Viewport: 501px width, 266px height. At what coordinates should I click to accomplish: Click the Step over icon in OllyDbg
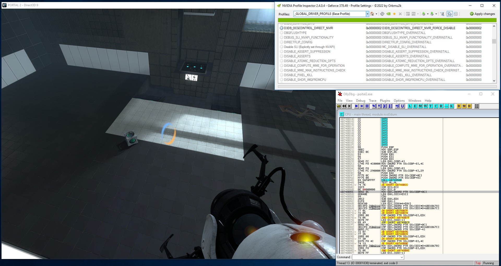380,106
